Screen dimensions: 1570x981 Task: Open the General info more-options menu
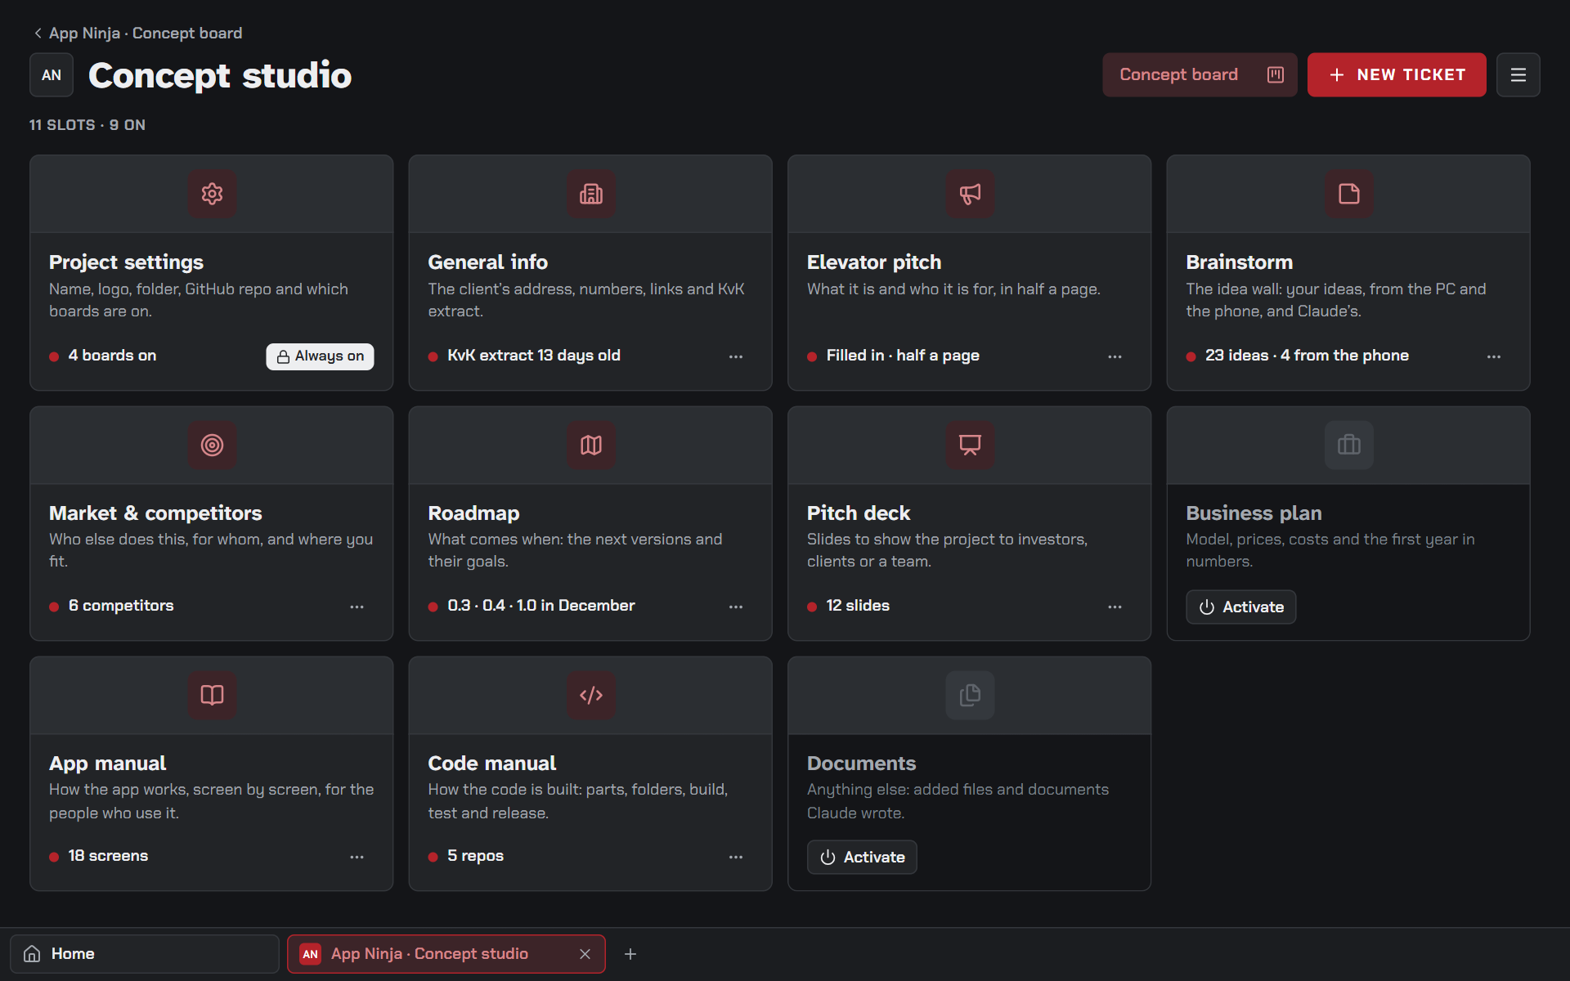[736, 356]
